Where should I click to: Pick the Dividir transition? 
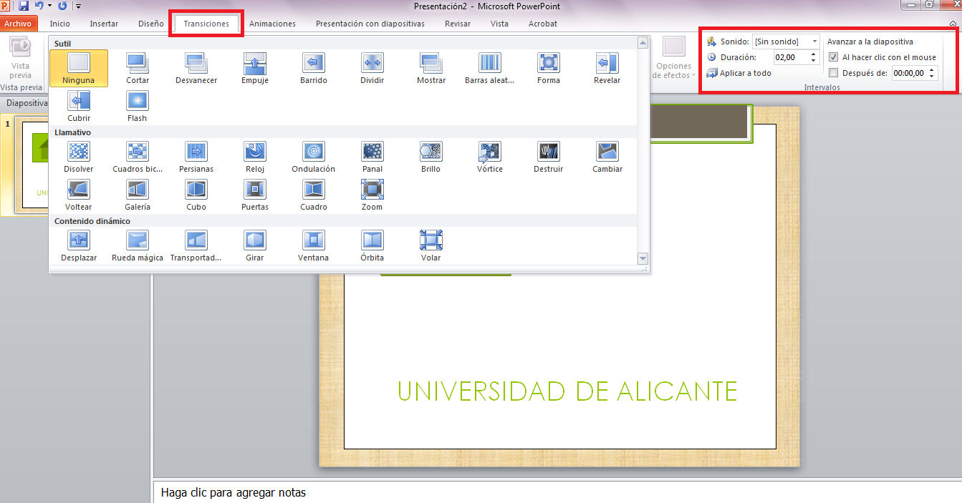point(372,68)
